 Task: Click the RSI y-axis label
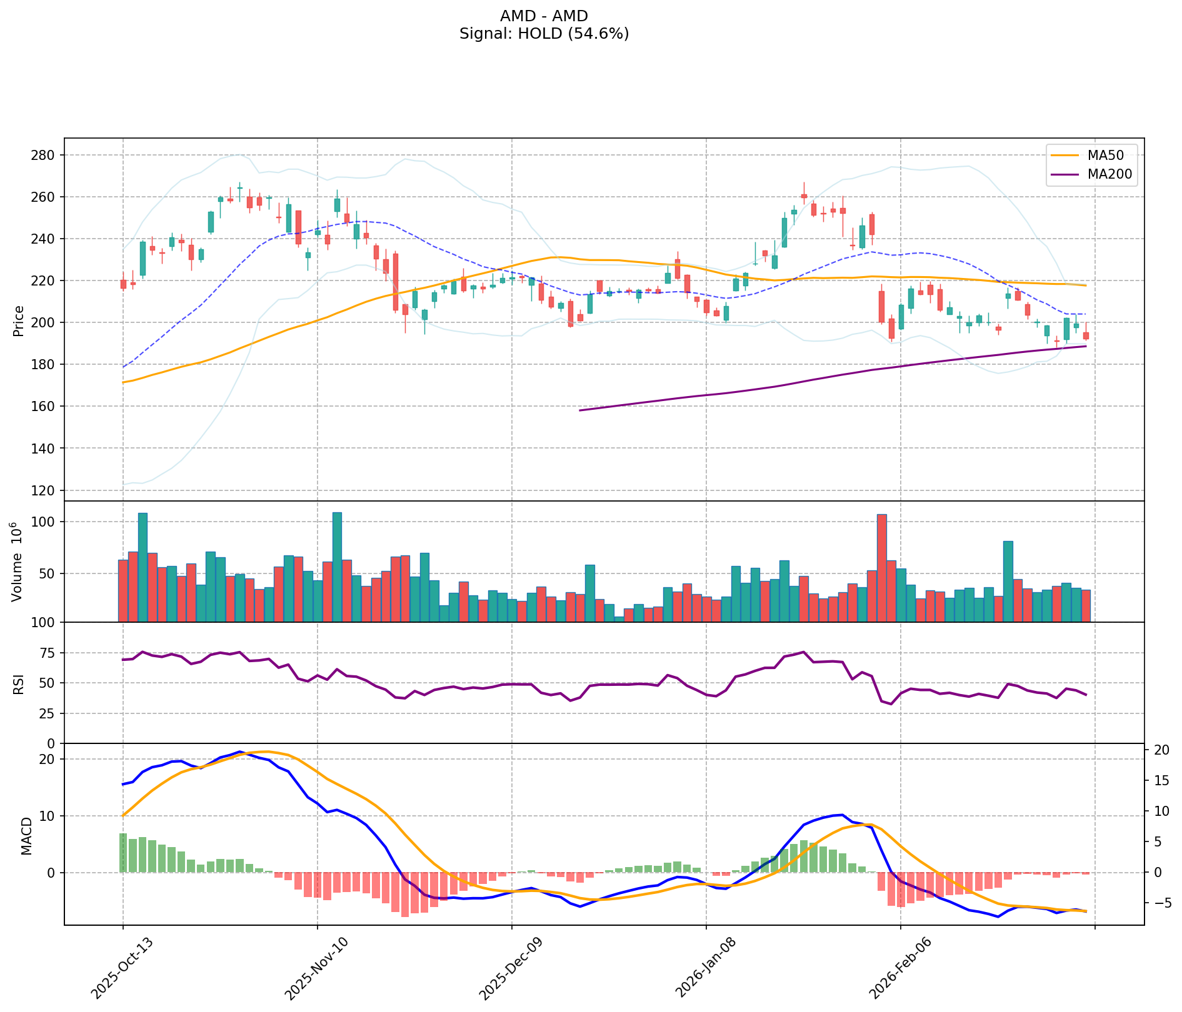[19, 683]
